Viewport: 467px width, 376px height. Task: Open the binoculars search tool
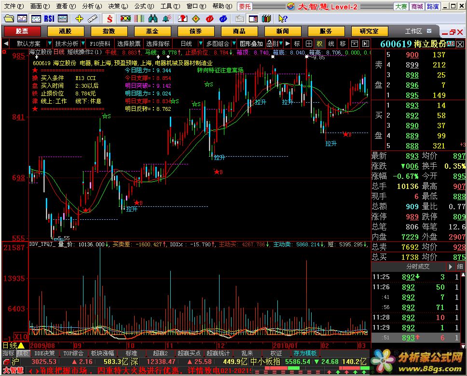point(153,19)
